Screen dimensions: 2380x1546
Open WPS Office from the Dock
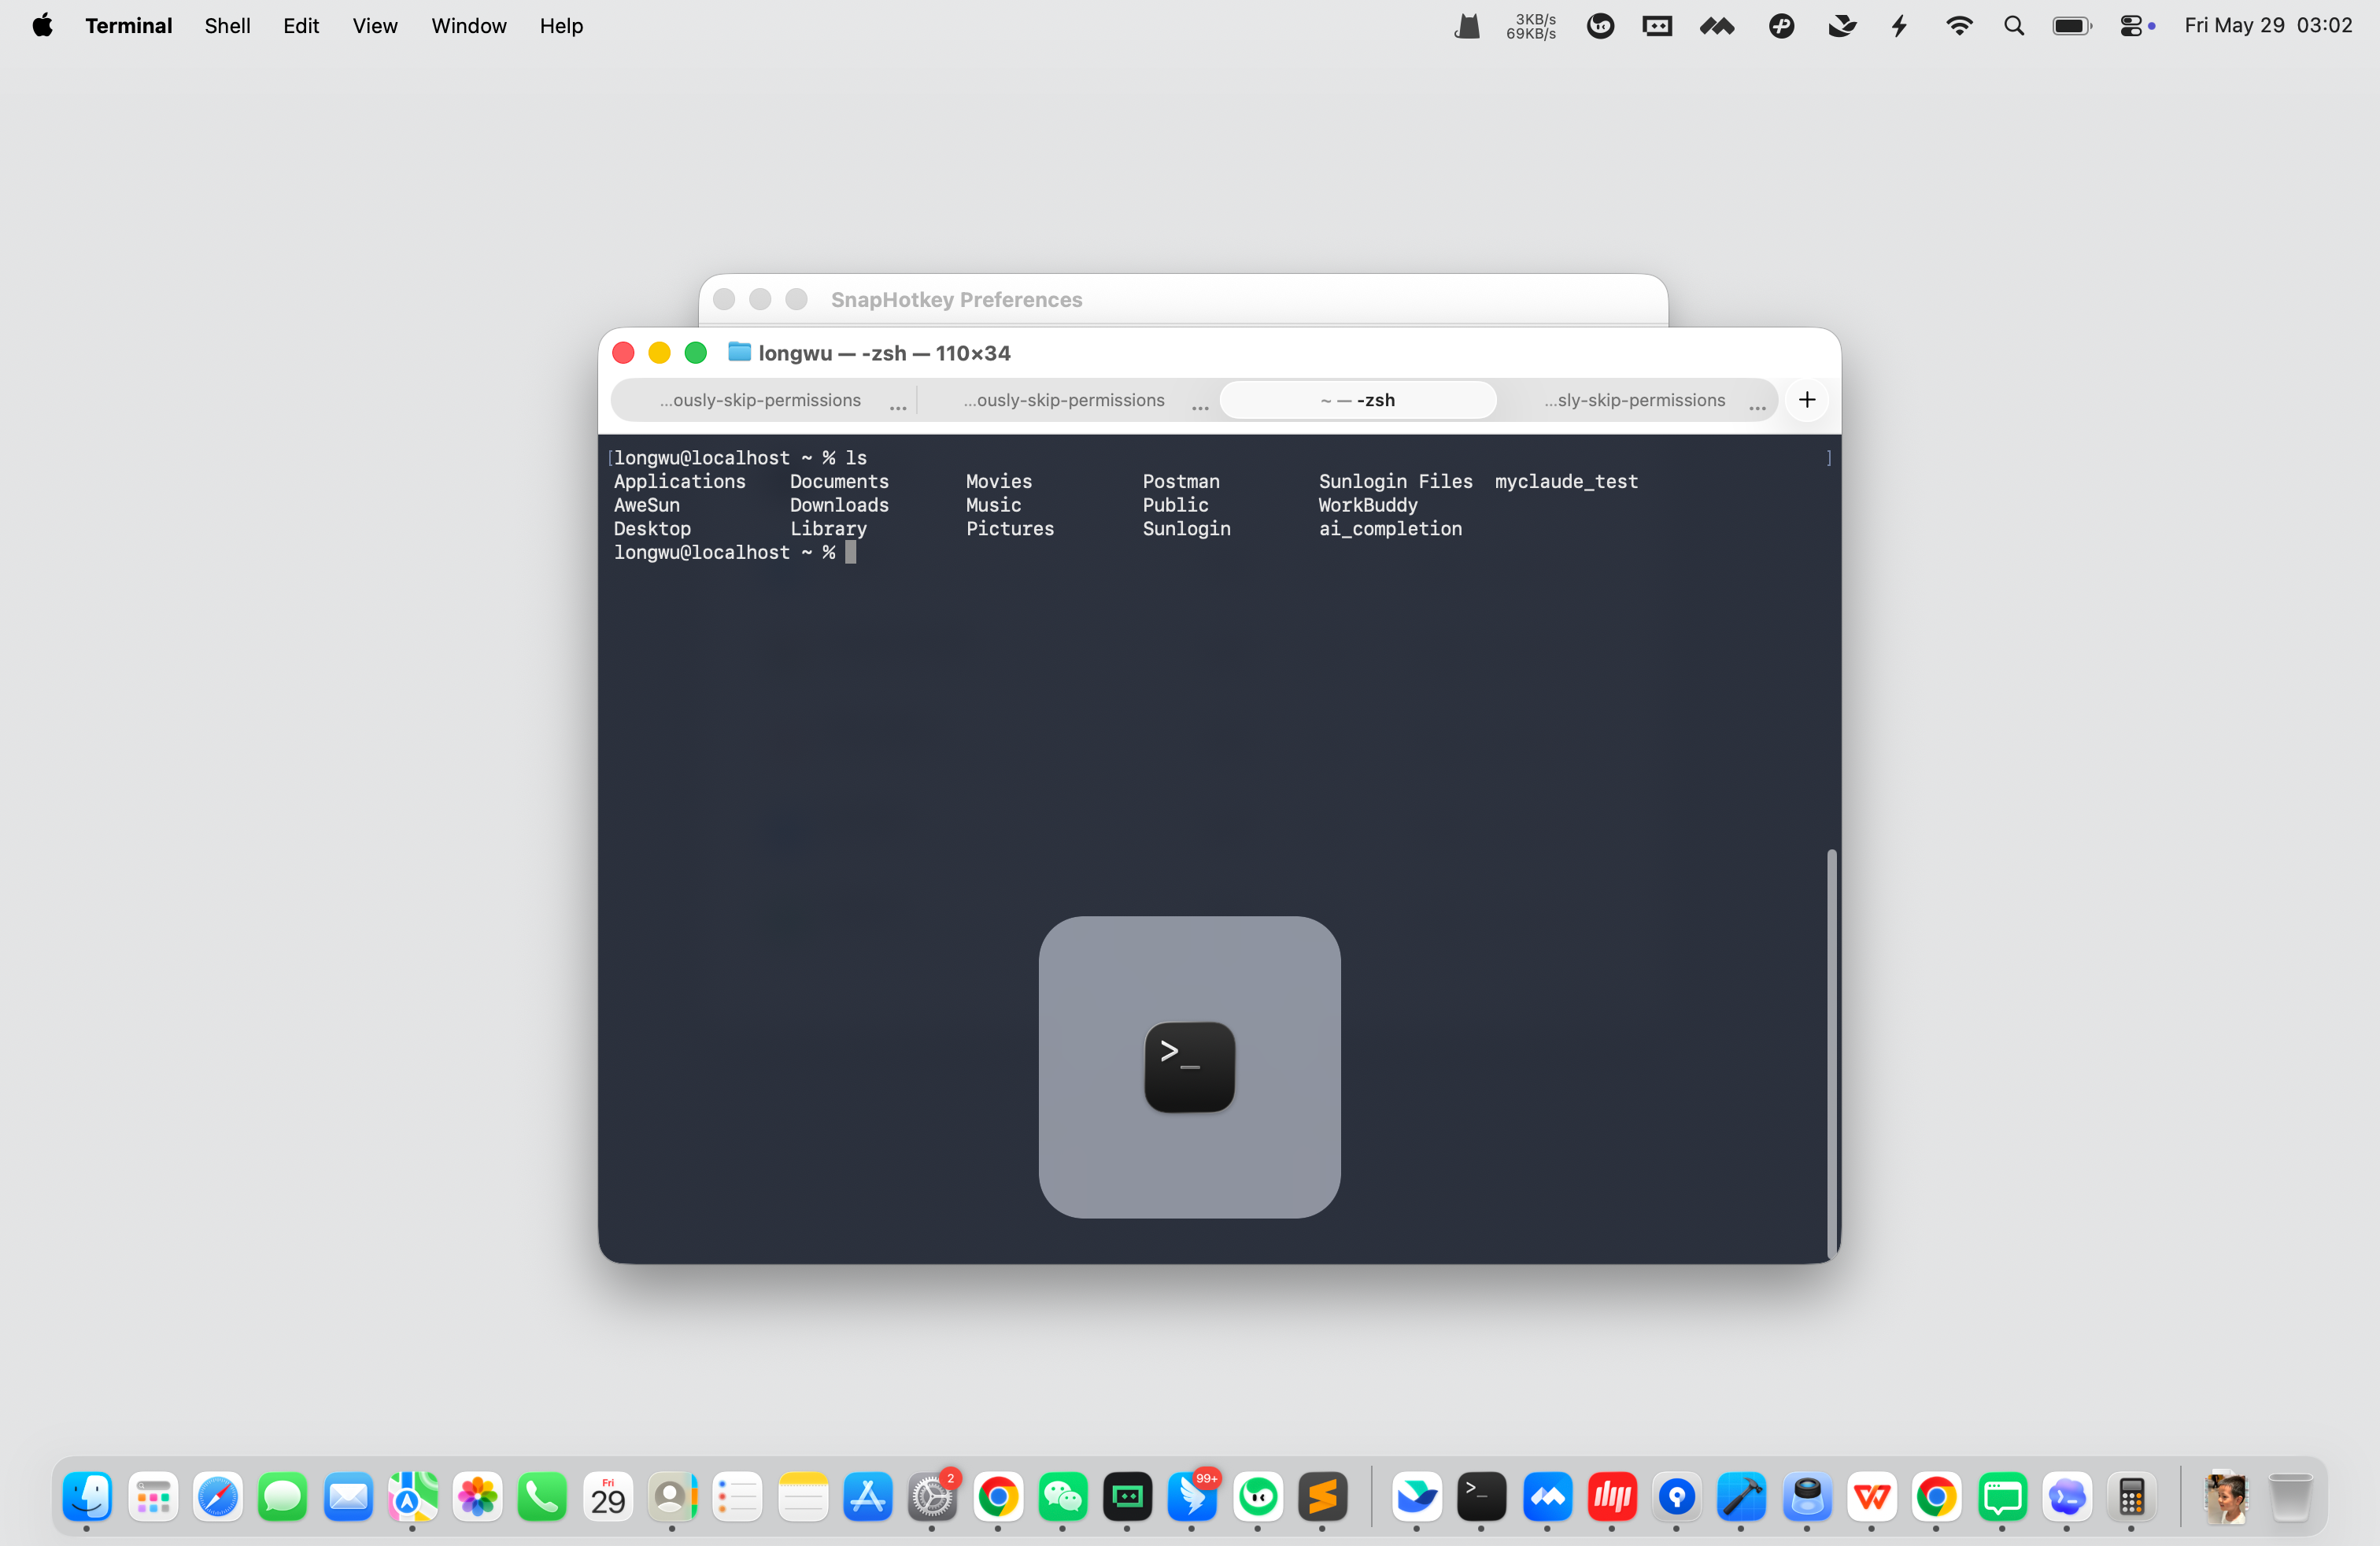(x=1872, y=1497)
